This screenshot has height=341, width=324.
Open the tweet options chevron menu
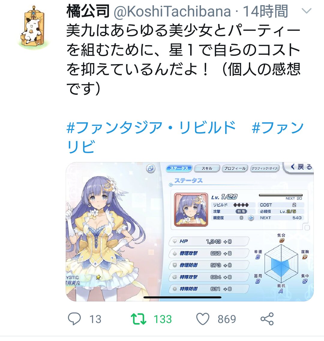coord(307,11)
